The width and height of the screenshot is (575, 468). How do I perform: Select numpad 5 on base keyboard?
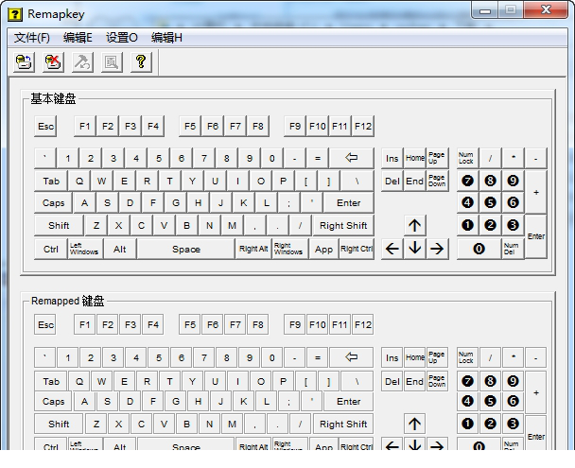tap(490, 202)
